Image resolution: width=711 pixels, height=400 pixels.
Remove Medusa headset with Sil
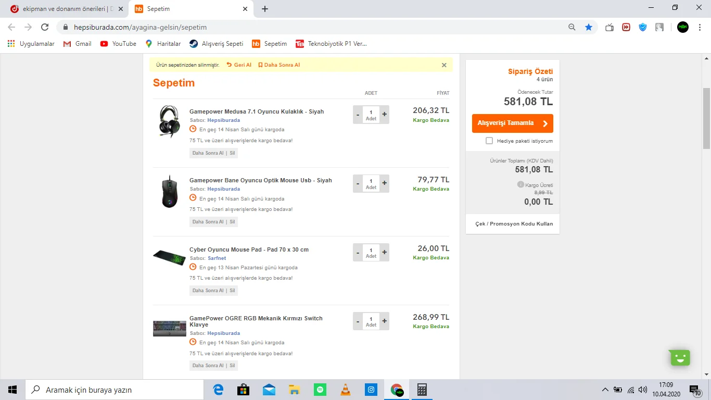232,153
